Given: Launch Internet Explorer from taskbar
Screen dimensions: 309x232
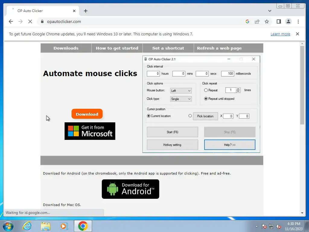Looking at the screenshot, I should 27,226.
